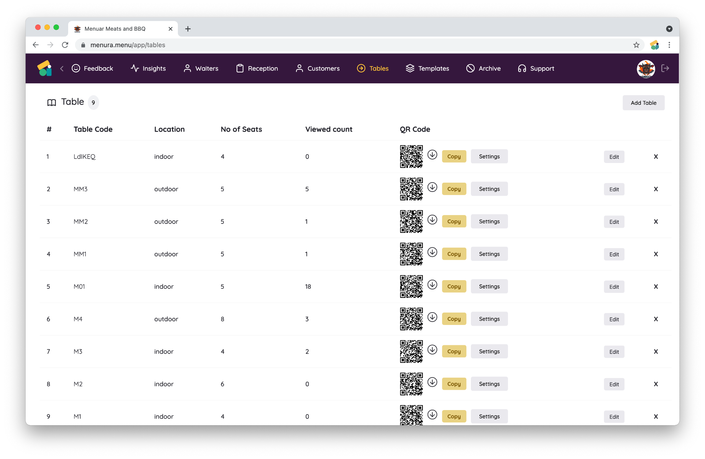The height and width of the screenshot is (459, 705).
Task: Download QR code for table LdIKEQ
Action: coord(432,155)
